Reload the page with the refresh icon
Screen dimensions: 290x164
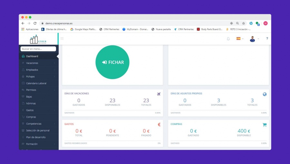[x=35, y=23]
